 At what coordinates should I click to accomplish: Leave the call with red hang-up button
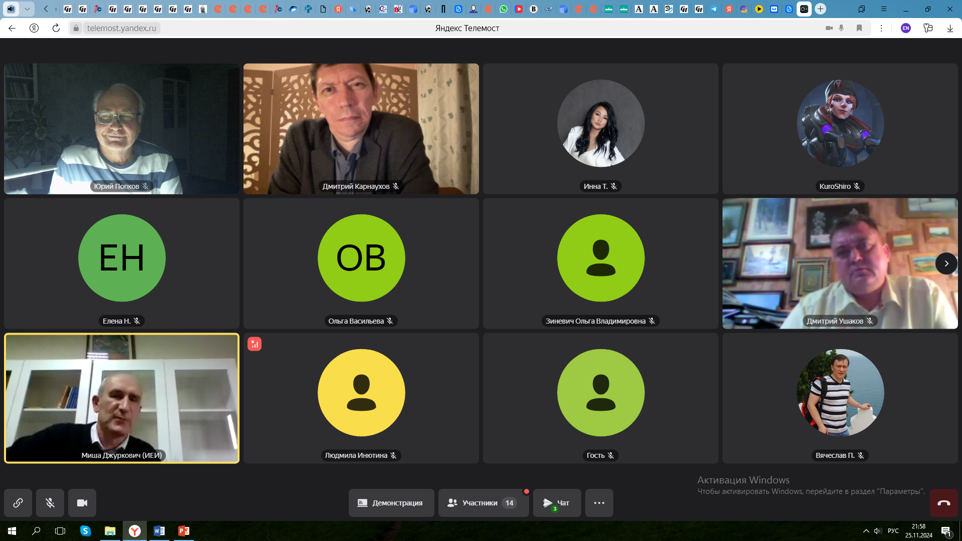[x=943, y=502]
